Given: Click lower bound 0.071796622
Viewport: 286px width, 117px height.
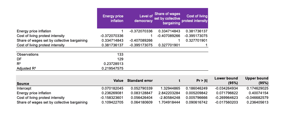Looking at the screenshot, I should (x=227, y=93).
